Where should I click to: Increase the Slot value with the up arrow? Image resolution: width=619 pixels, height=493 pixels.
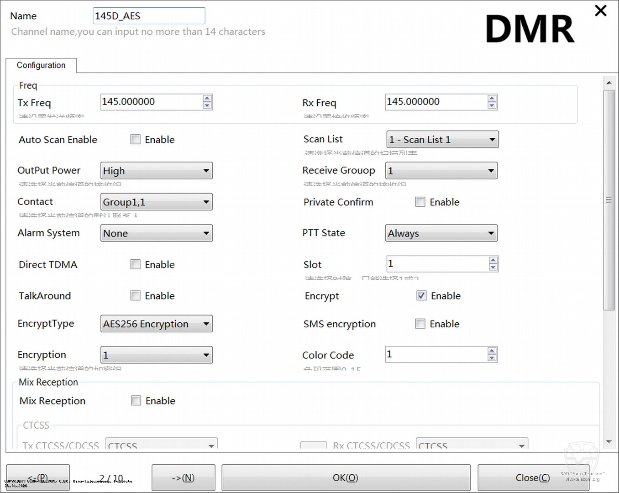pos(493,260)
